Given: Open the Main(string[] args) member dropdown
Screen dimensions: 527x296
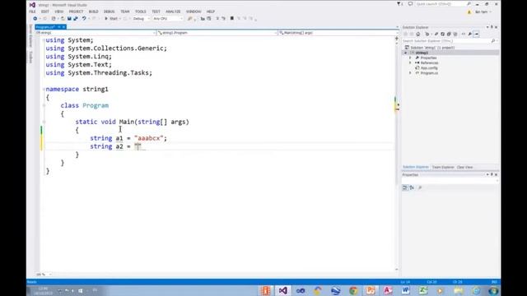Looking at the screenshot, I should click(x=338, y=33).
